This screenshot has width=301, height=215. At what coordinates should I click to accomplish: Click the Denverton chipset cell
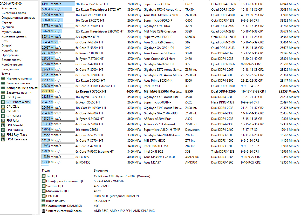point(192,130)
